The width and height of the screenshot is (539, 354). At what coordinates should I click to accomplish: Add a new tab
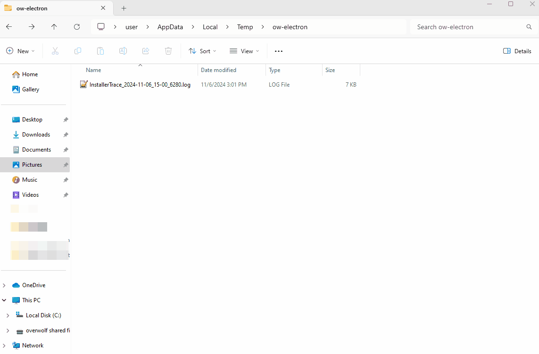point(124,8)
